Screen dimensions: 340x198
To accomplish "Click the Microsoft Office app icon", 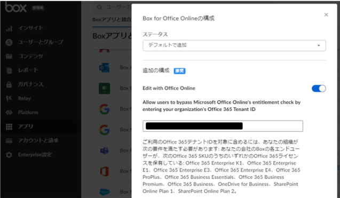I will (104, 171).
